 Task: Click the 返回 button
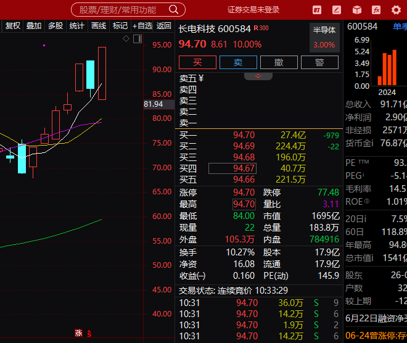[164, 26]
